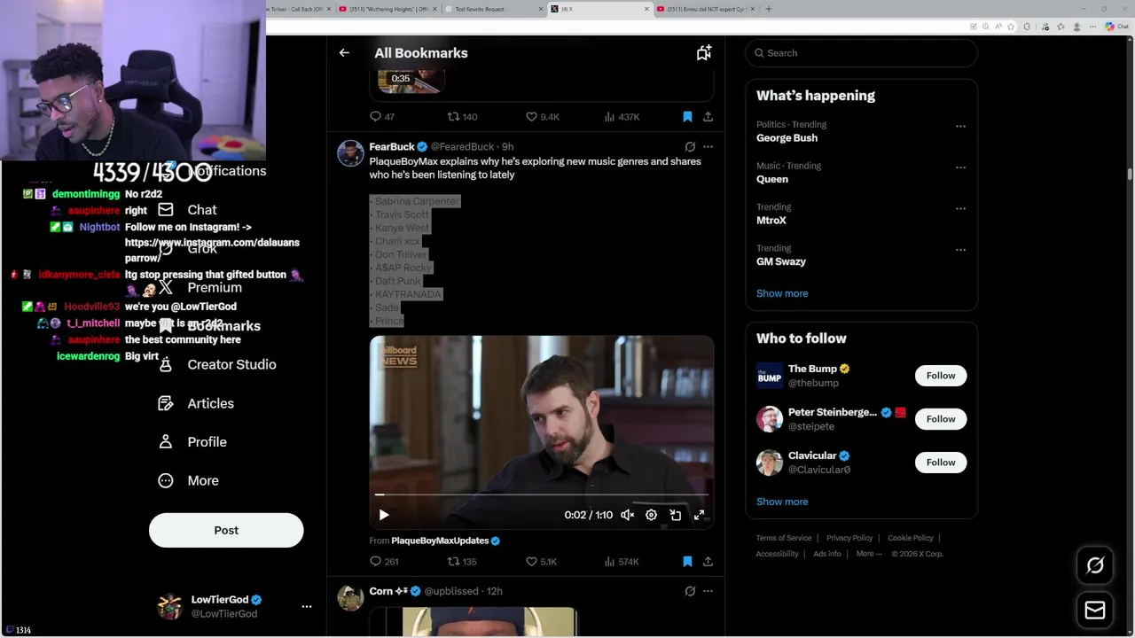1135x638 pixels.
Task: Open Cookie Policy link
Action: [x=911, y=539]
